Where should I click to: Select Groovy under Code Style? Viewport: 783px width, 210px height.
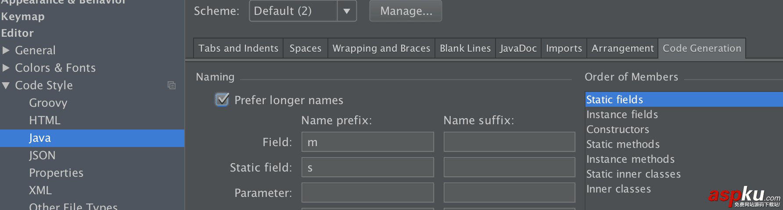click(x=48, y=103)
